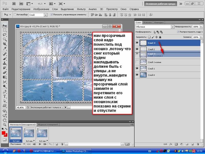Expand workspace list with double chevron
The image size is (205, 154).
click(x=181, y=4)
